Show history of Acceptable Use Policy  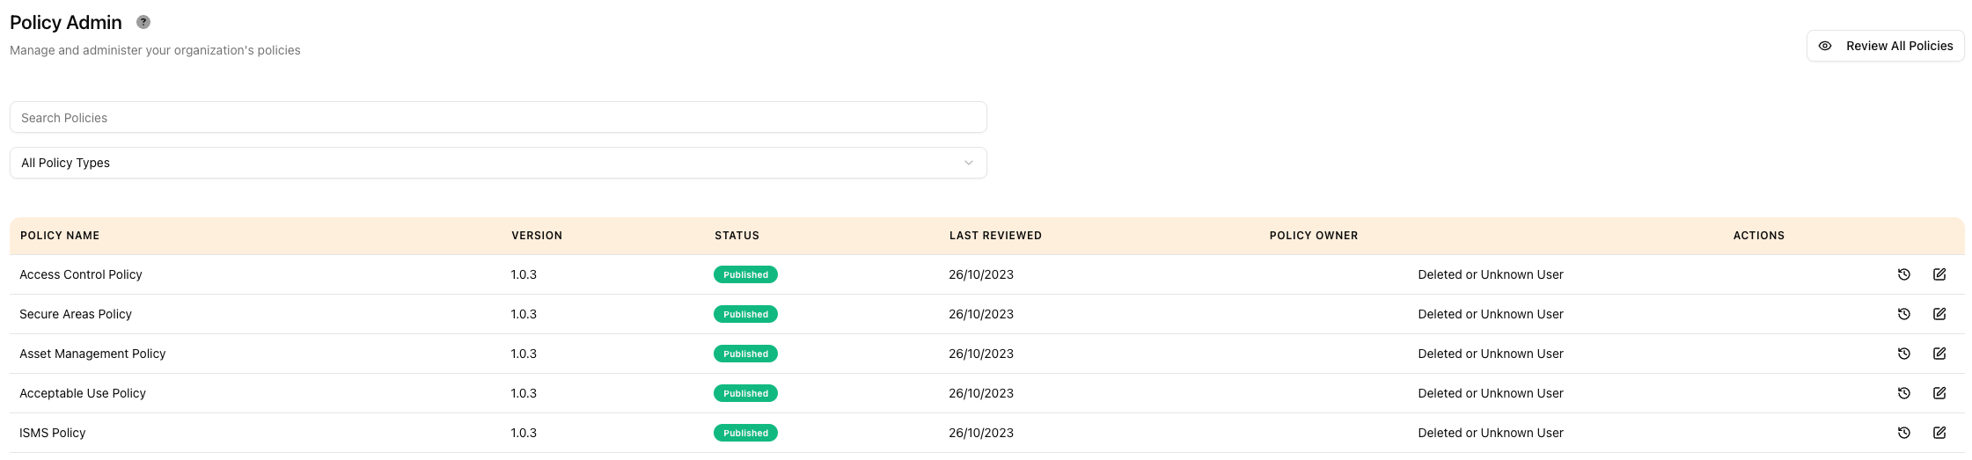(x=1903, y=393)
